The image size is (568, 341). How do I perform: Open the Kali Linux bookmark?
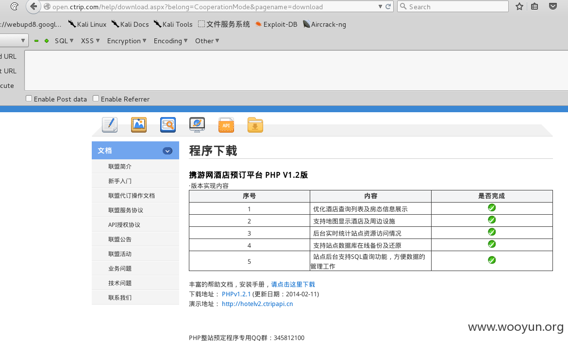click(x=87, y=24)
